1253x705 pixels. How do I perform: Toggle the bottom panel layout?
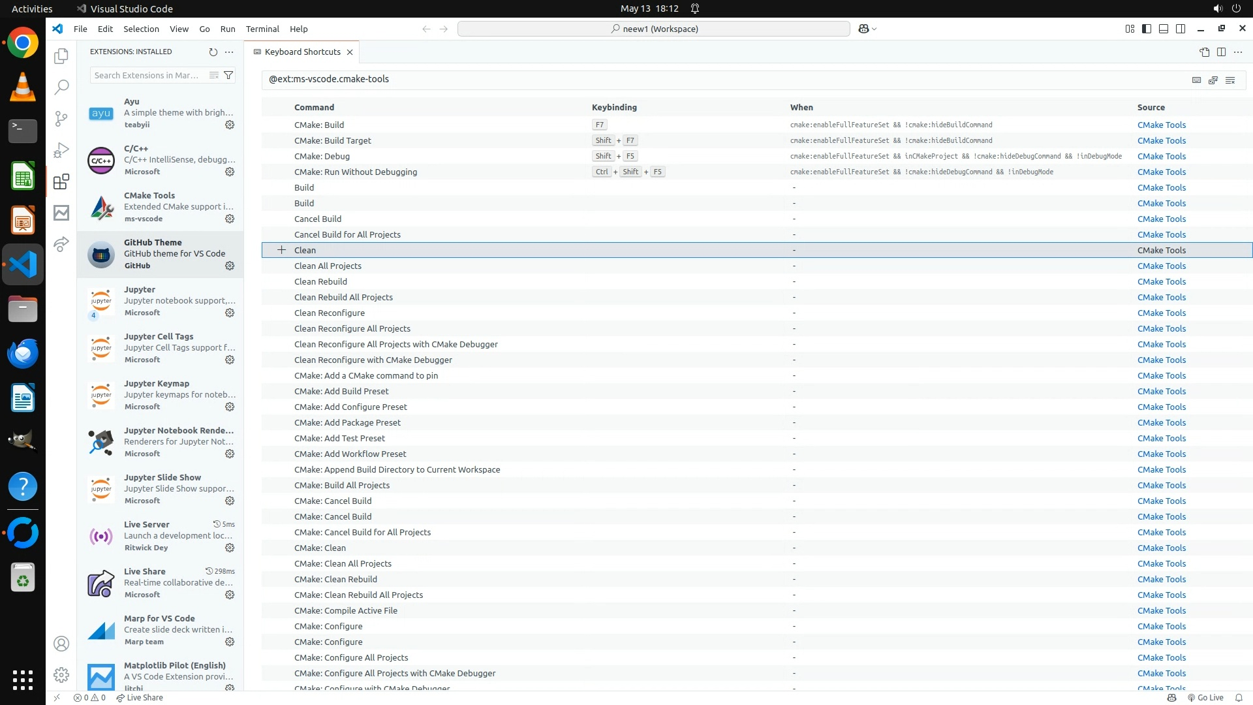[x=1164, y=29]
